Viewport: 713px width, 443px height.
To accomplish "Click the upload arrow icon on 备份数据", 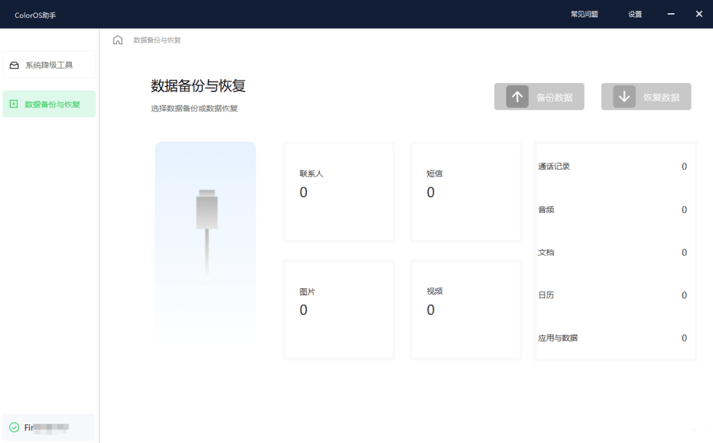I will (x=518, y=96).
